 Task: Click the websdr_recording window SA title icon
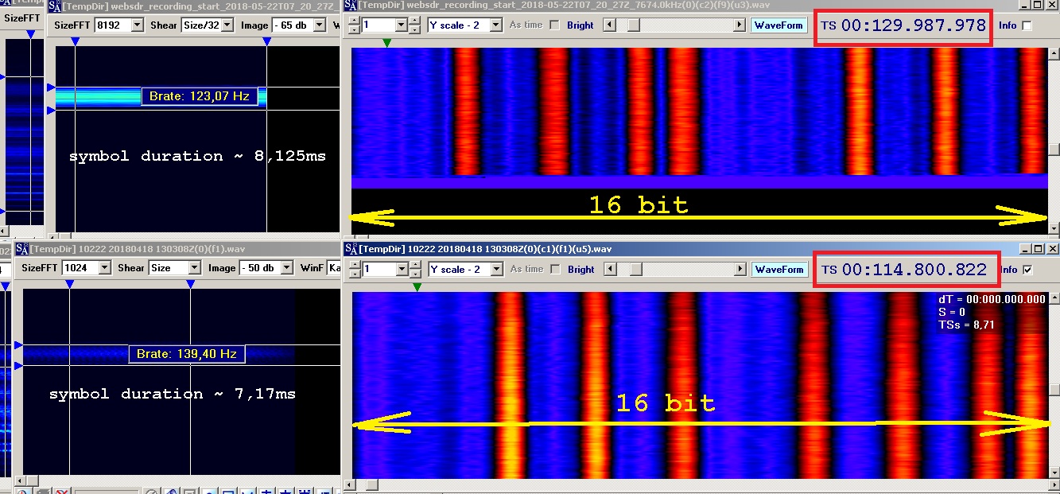click(x=55, y=6)
